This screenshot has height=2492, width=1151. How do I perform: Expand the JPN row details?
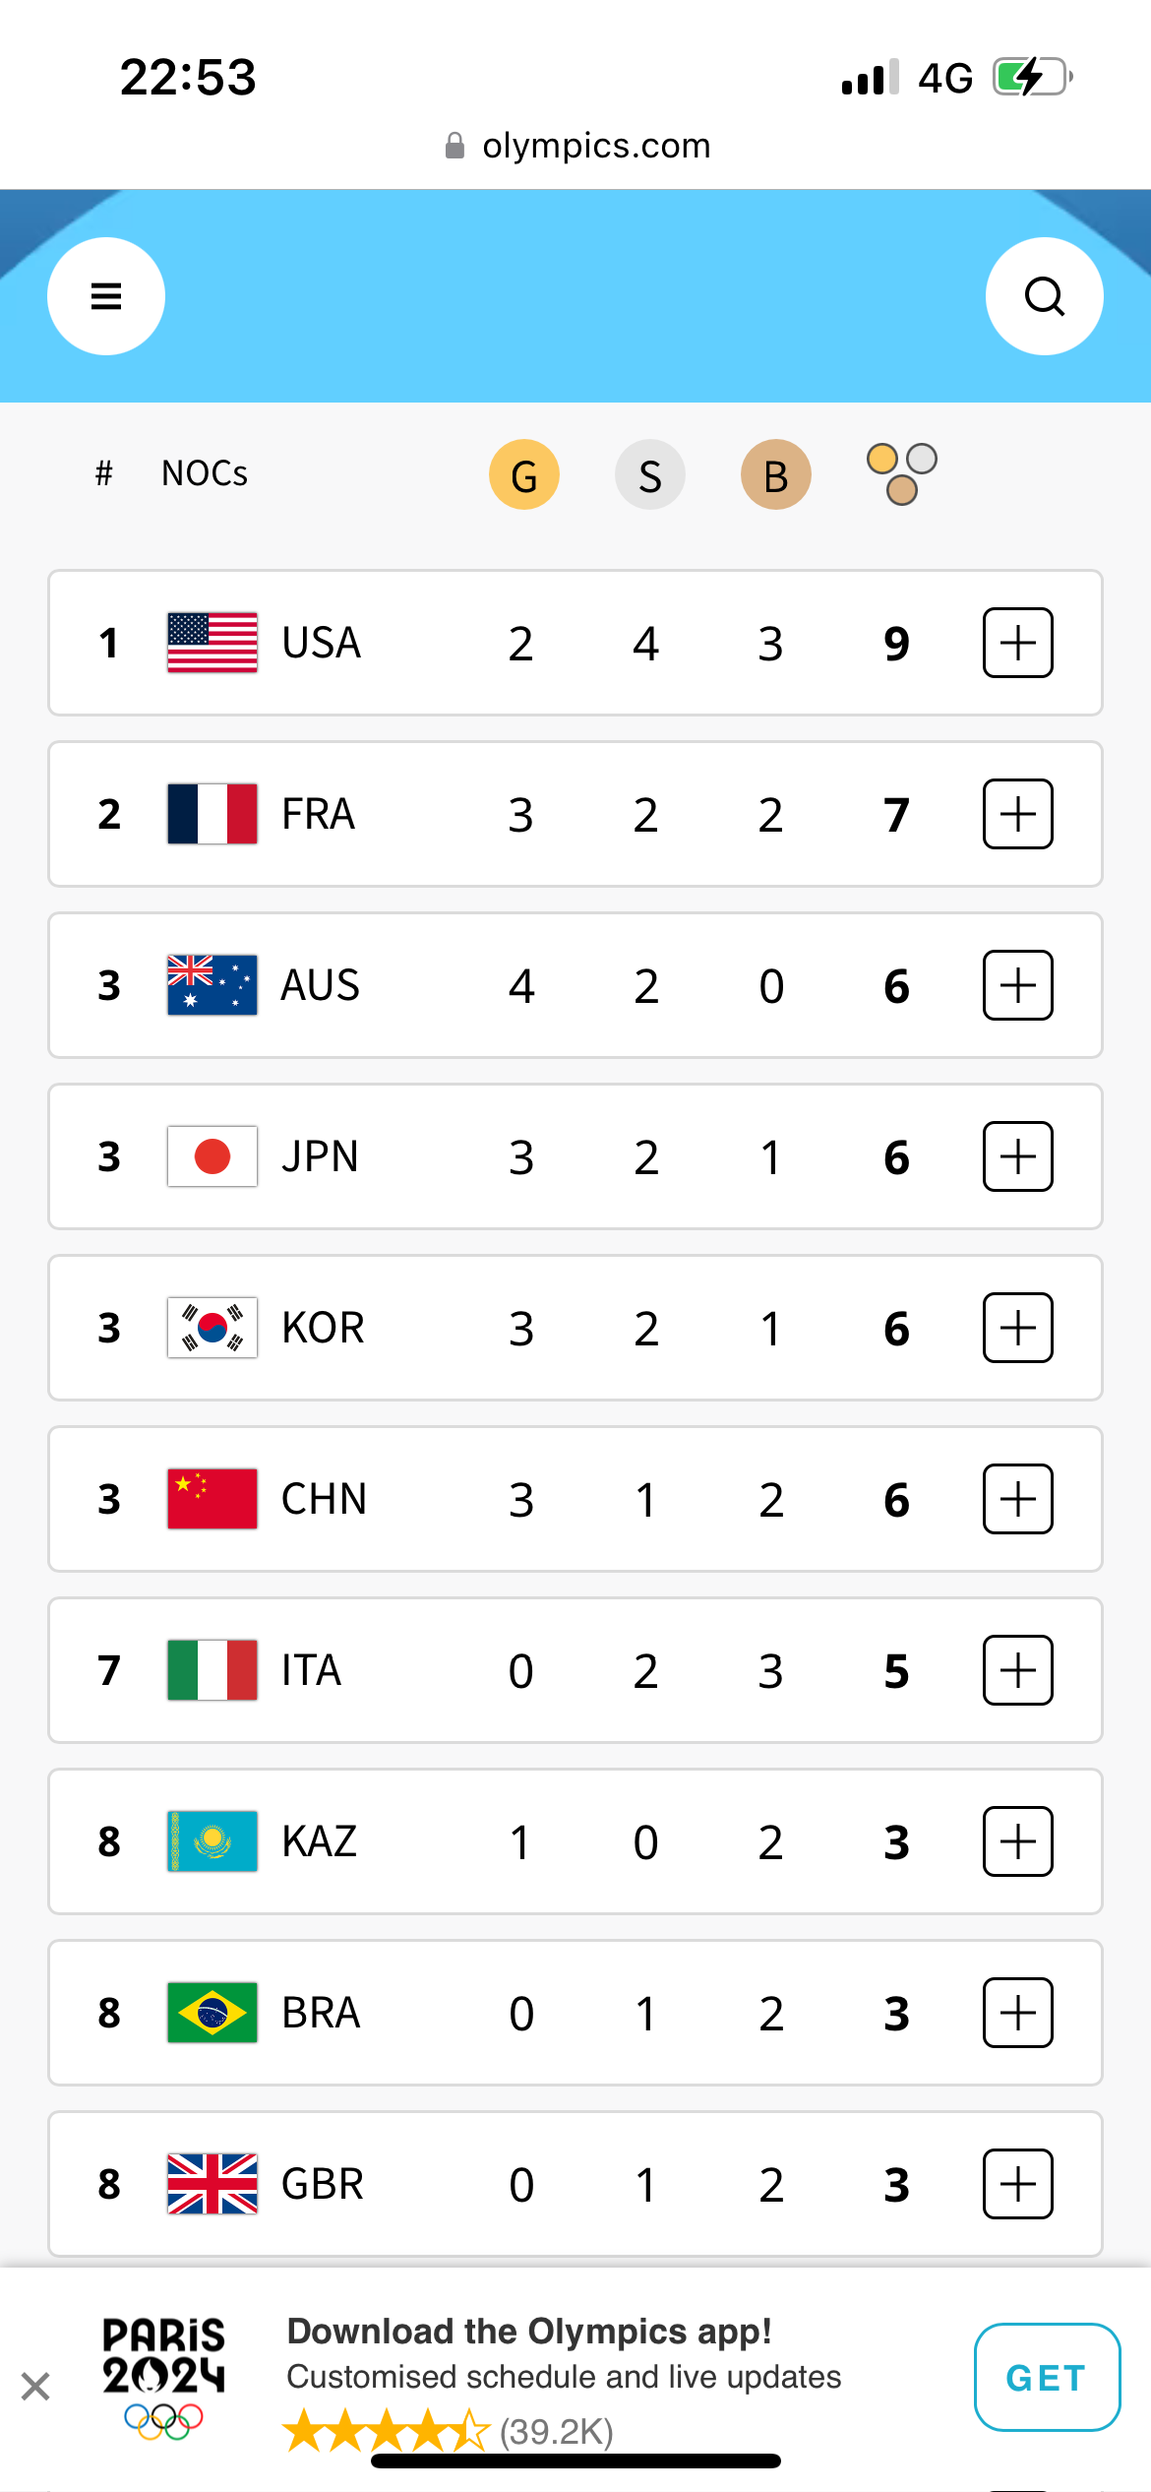pyautogui.click(x=1018, y=1156)
